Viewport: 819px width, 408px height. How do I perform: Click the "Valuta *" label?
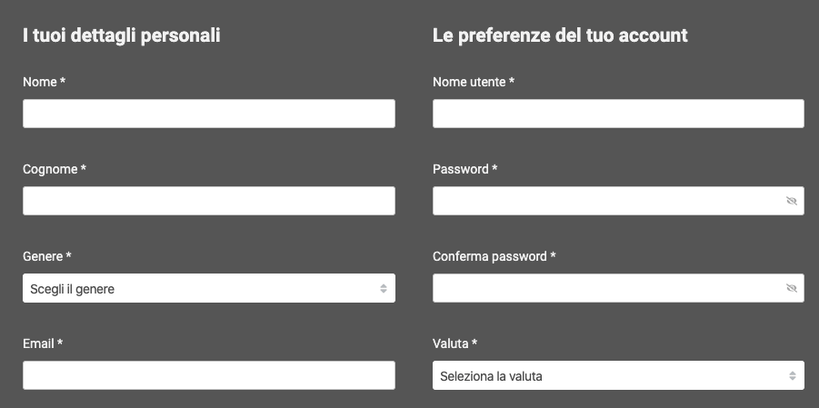454,343
